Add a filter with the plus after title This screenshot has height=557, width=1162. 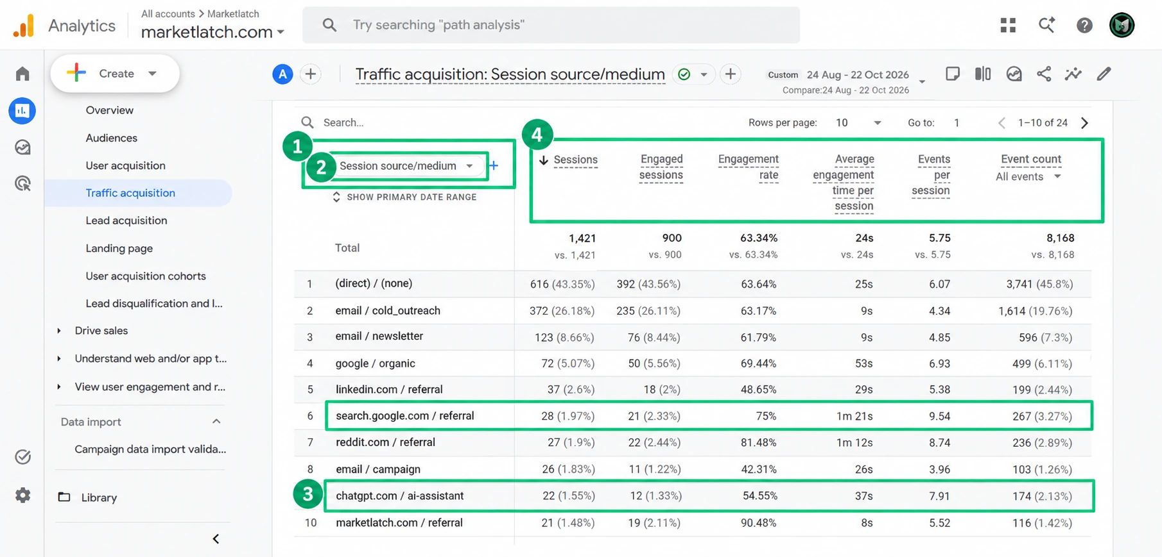730,74
